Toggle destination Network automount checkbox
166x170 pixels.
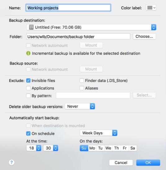coord(28,45)
